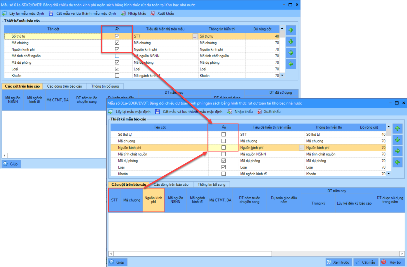Click horizontal scrollbar left arrow in back window
Image resolution: width=407 pixels, height=267 pixels.
[4, 155]
